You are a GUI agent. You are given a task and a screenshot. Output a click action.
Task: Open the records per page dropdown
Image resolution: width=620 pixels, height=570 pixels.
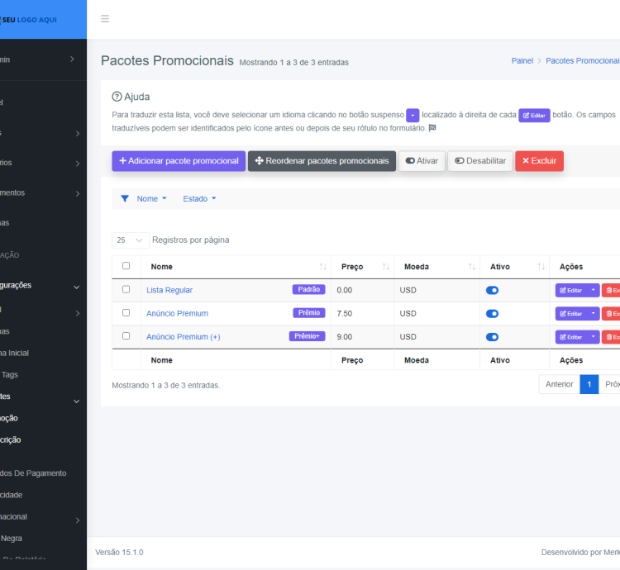[x=131, y=240]
